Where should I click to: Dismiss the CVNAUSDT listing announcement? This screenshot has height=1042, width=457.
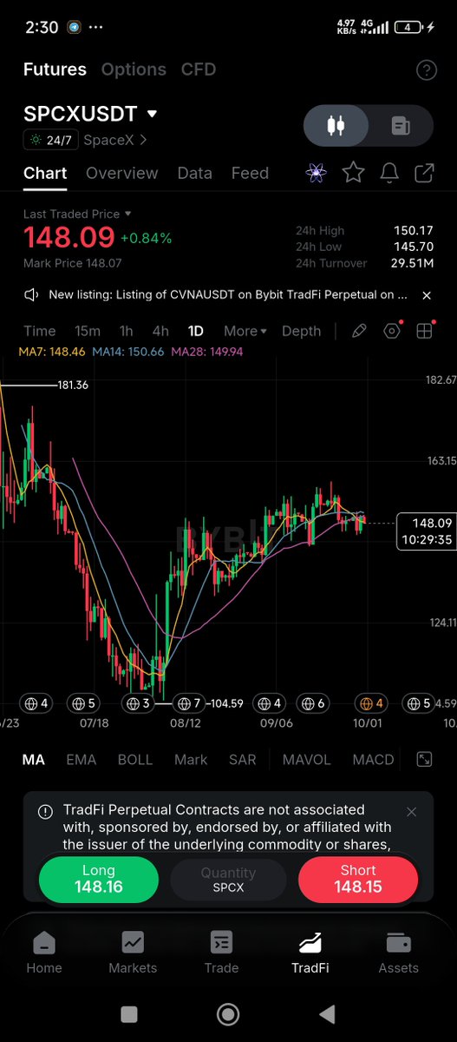coord(427,295)
